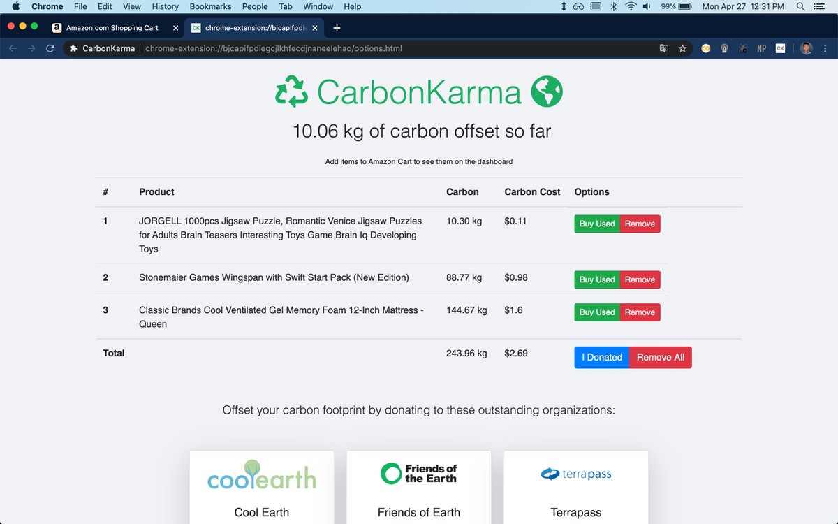Click the Bluetooth menu bar icon
The image size is (838, 524).
(613, 6)
